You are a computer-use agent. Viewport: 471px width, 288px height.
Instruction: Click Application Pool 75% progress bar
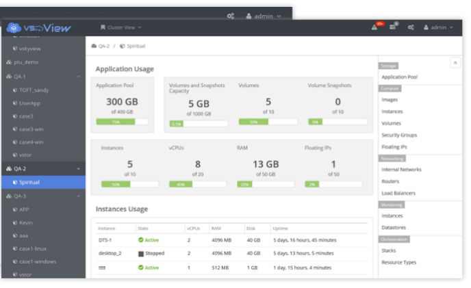(122, 122)
